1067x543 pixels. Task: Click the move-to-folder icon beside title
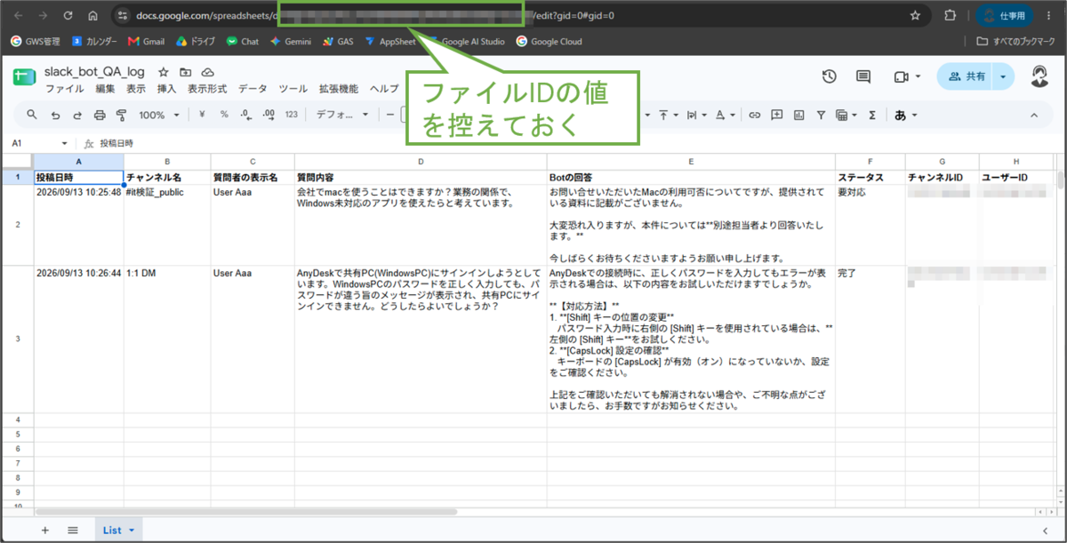[185, 72]
